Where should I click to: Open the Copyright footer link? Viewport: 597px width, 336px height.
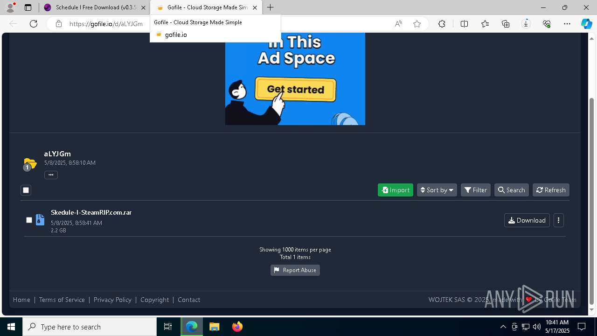tap(155, 300)
